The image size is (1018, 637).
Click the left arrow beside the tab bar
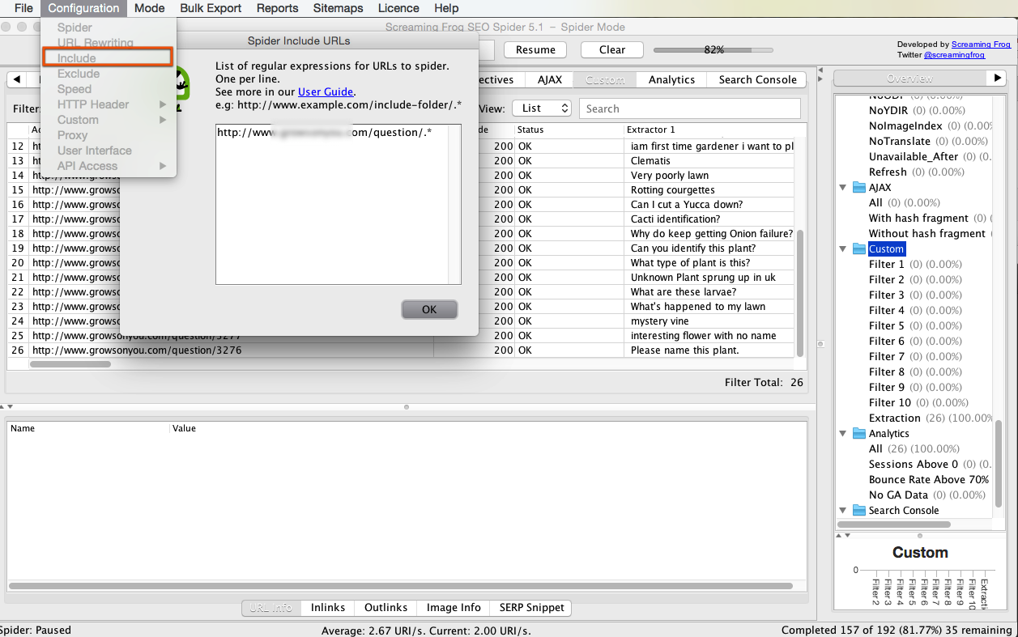click(x=18, y=79)
